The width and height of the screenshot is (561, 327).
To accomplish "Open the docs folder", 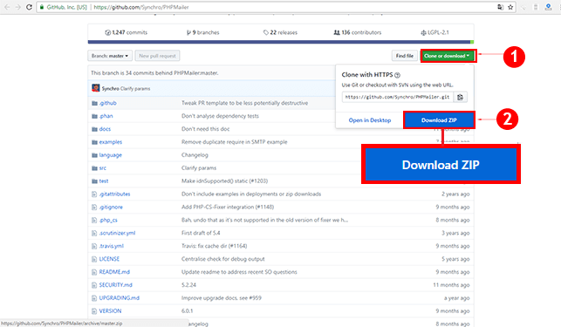I will [x=105, y=129].
